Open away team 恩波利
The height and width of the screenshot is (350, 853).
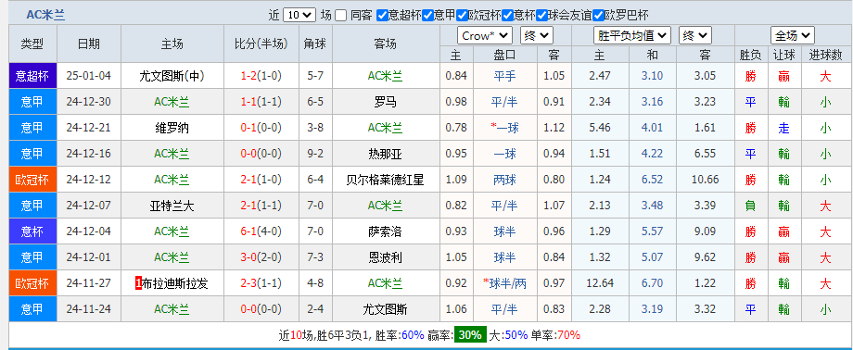pyautogui.click(x=385, y=257)
